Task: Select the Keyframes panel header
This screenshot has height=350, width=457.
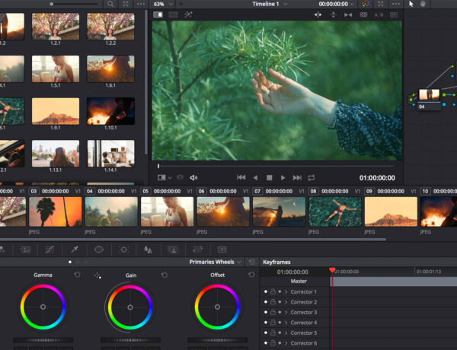Action: click(x=276, y=262)
